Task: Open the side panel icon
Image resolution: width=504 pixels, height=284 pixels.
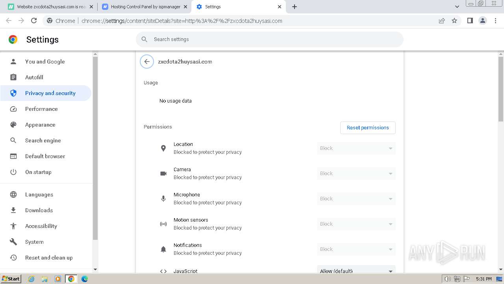Action: pyautogui.click(x=470, y=21)
